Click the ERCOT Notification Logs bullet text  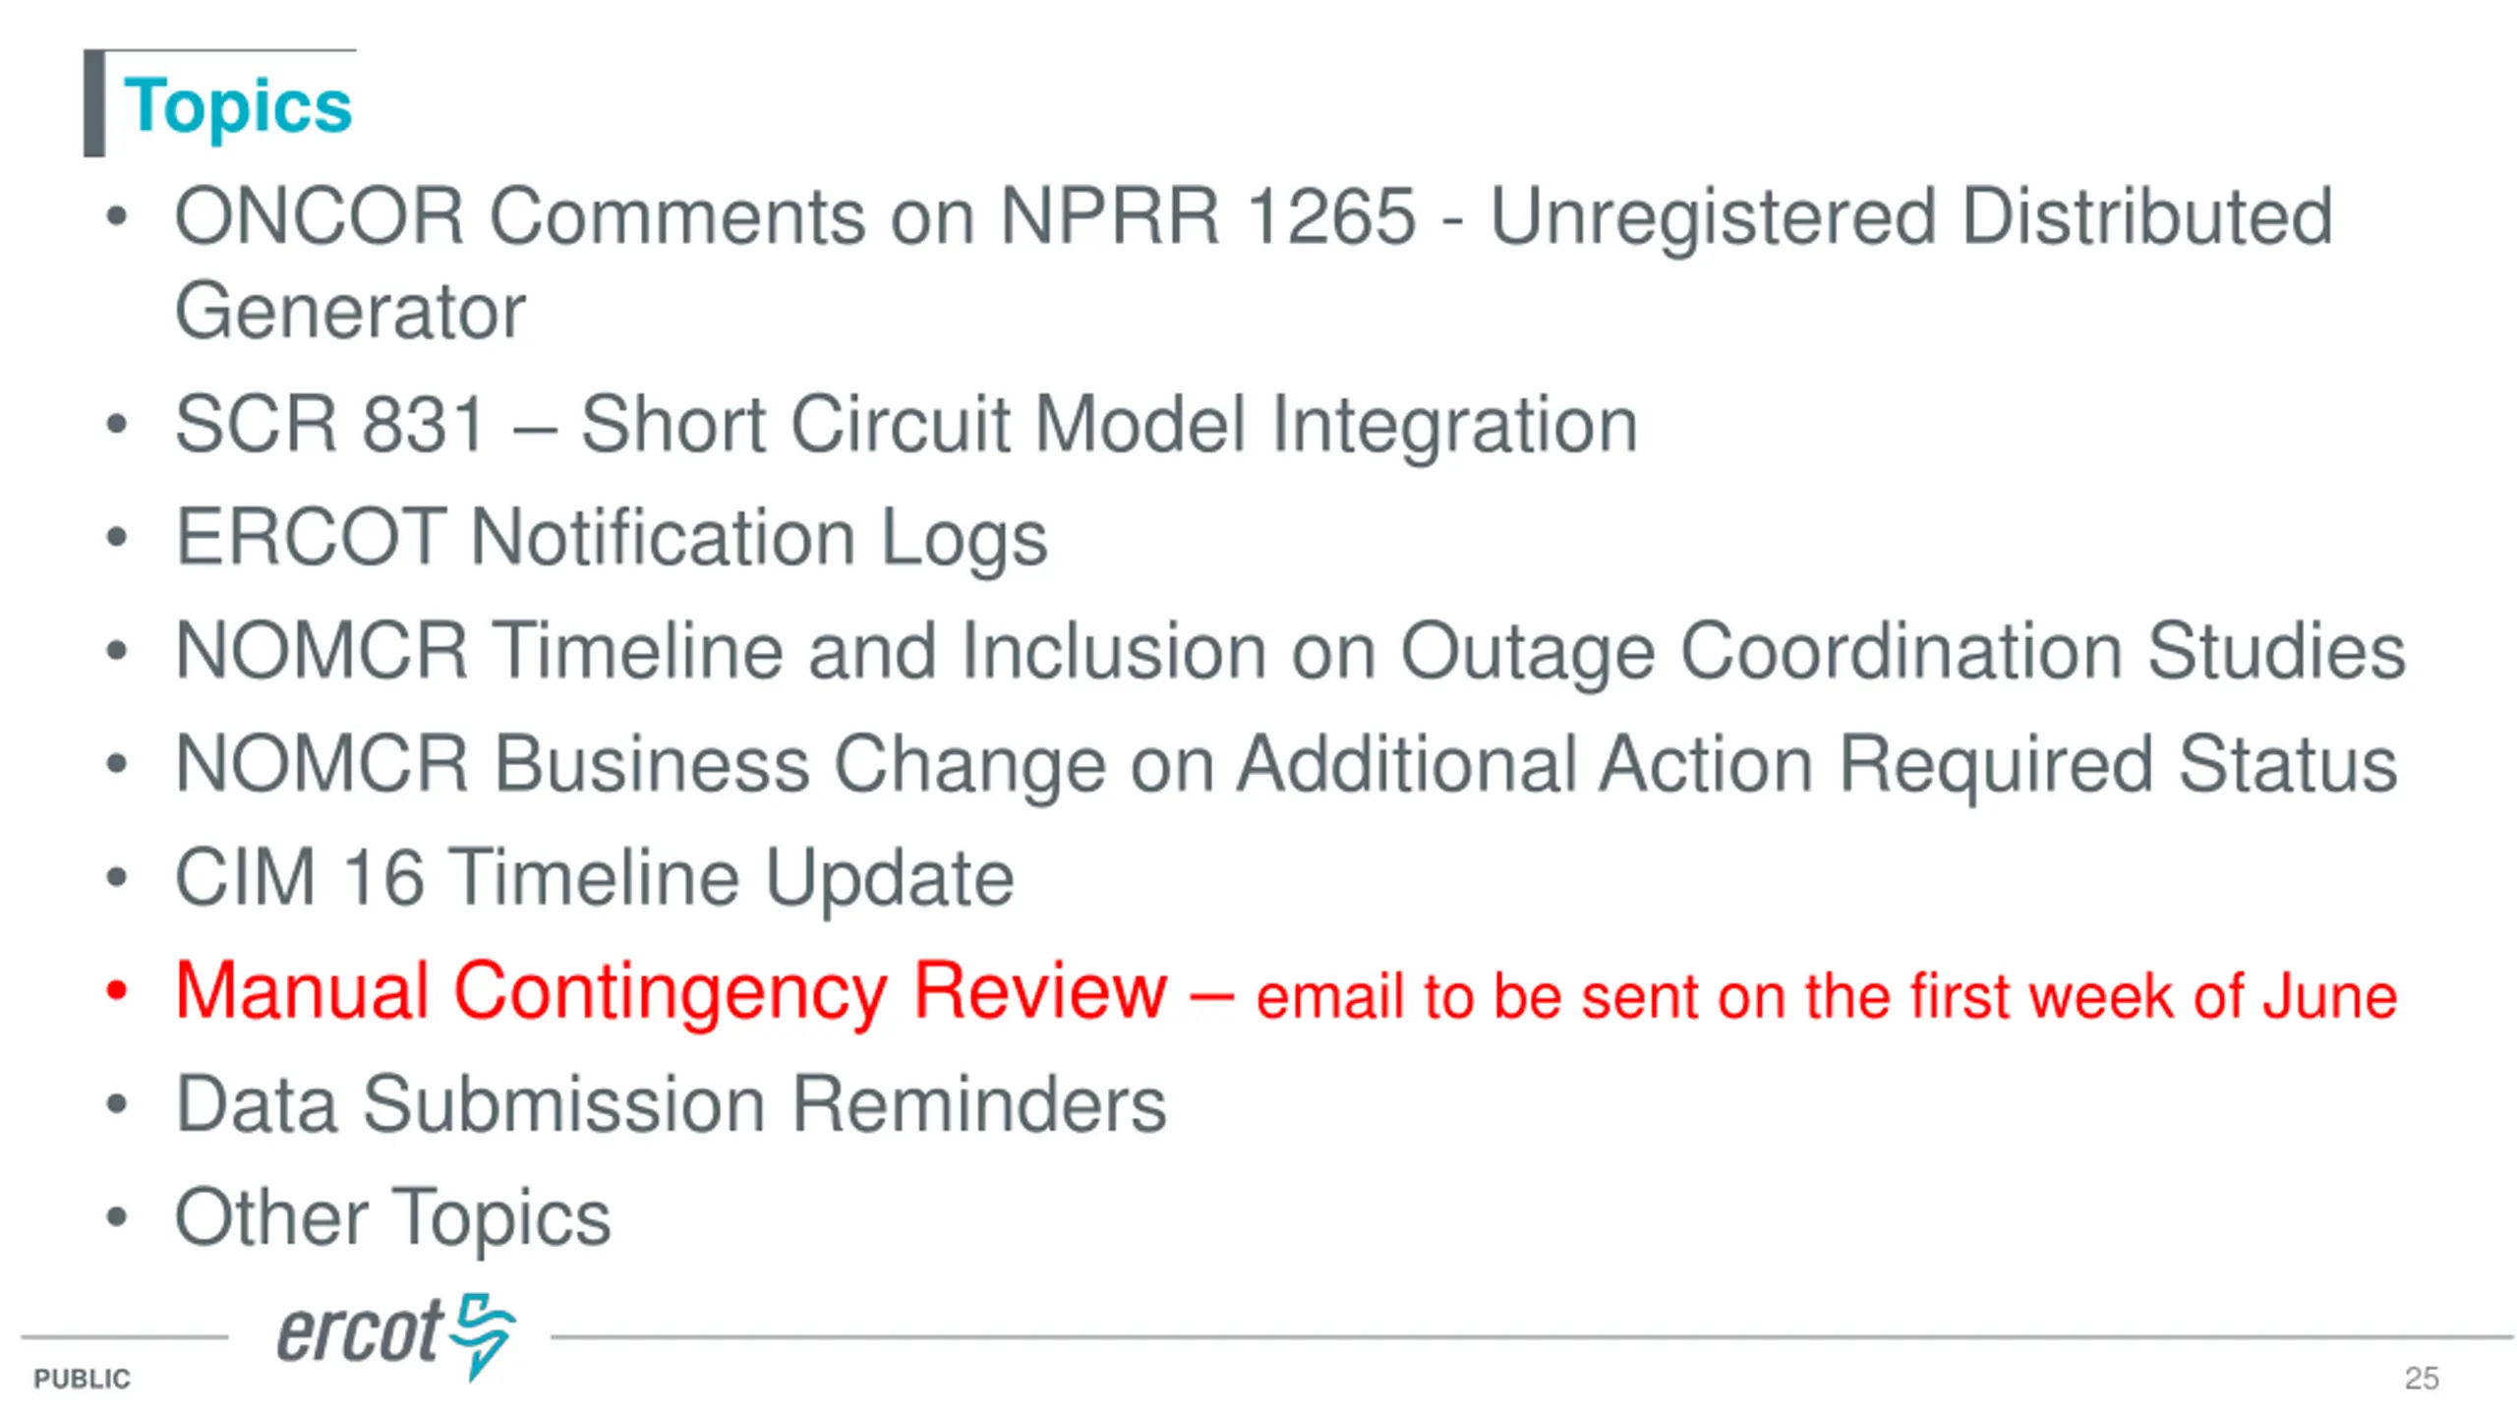pyautogui.click(x=612, y=538)
